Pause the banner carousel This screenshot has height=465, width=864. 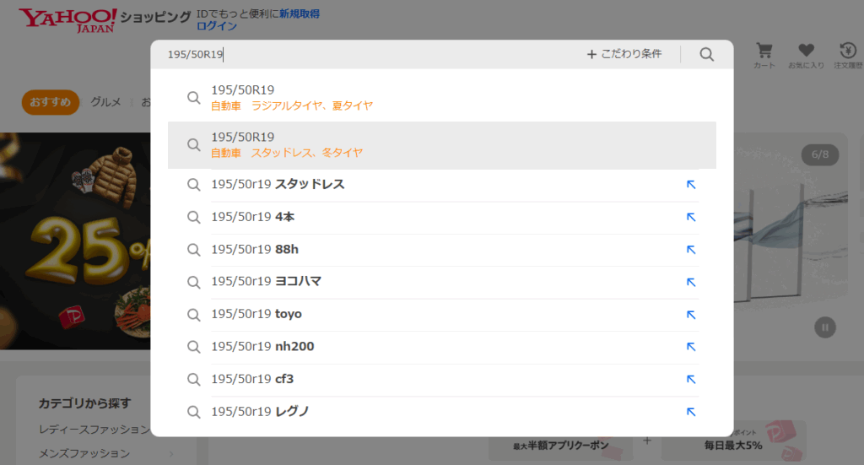pos(825,327)
